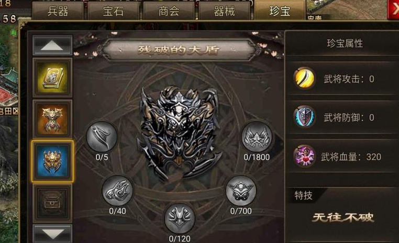Select the orange armor treasure icon
This screenshot has width=399, height=243.
[52, 118]
